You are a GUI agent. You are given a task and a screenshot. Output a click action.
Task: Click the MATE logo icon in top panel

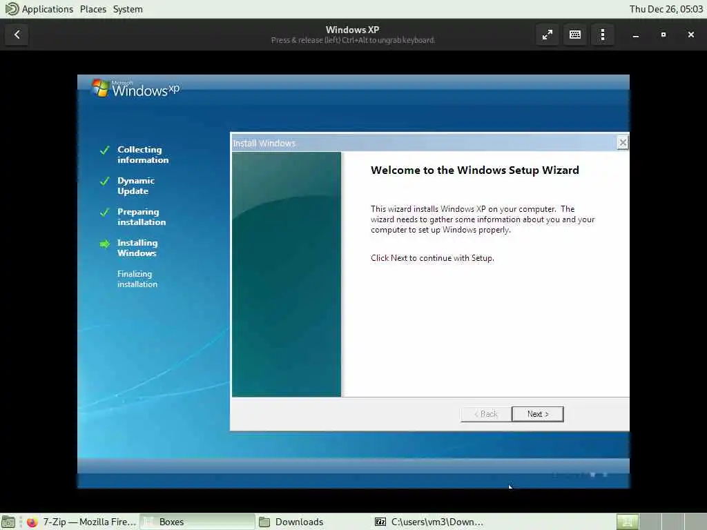11,9
